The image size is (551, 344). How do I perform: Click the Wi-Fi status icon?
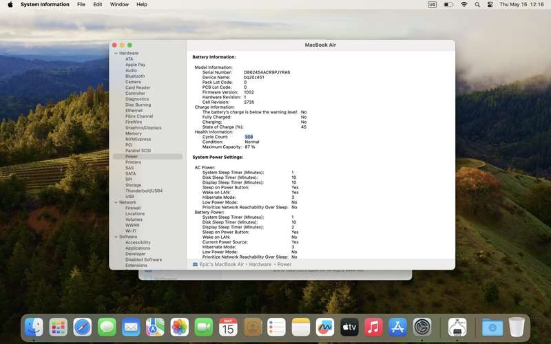click(464, 5)
